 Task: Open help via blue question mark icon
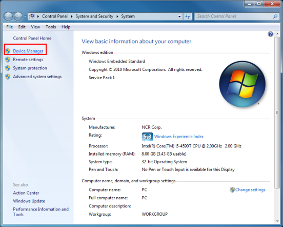click(x=270, y=34)
